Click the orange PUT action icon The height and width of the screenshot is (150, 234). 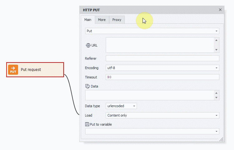[x=13, y=70]
